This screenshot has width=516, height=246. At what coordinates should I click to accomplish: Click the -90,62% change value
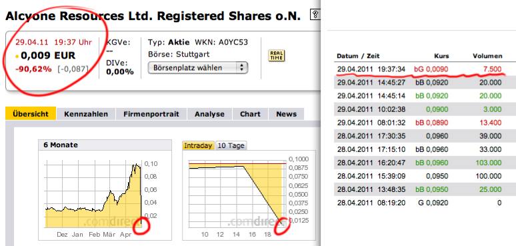(33, 69)
